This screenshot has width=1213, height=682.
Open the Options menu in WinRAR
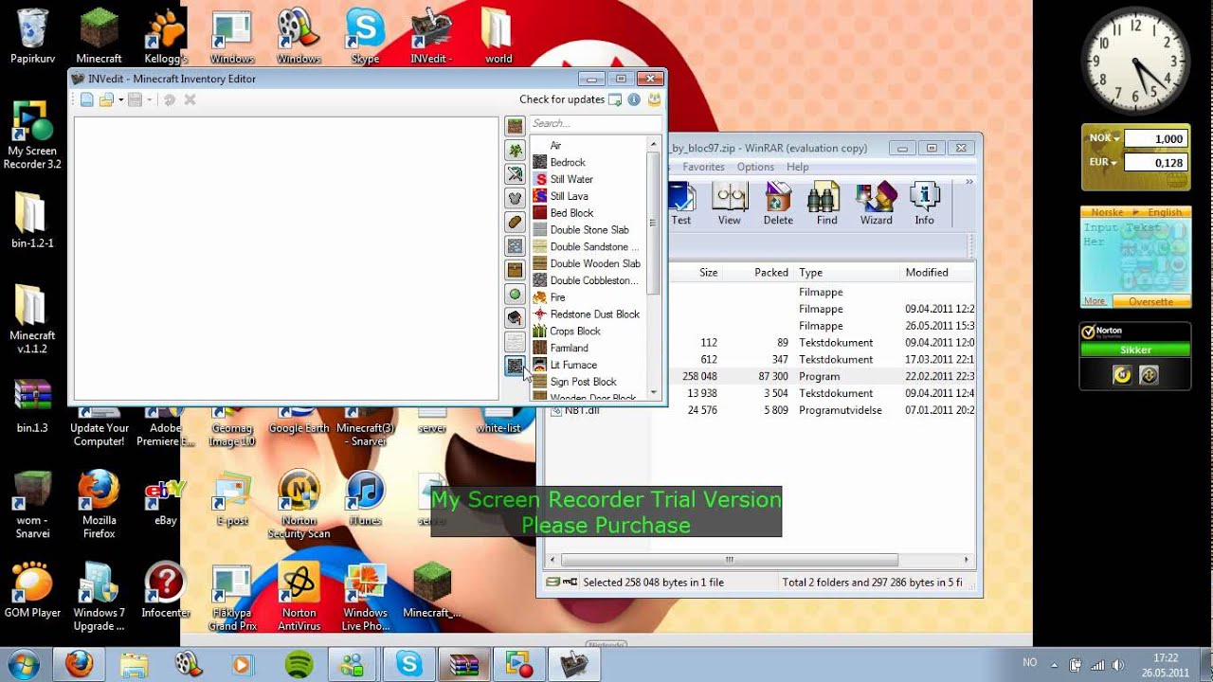pyautogui.click(x=755, y=167)
